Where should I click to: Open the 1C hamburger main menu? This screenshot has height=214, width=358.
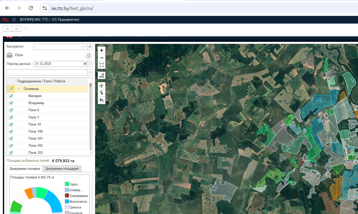click(x=14, y=20)
